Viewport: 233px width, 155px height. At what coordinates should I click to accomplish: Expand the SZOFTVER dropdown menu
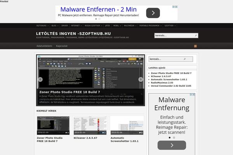tap(170, 26)
